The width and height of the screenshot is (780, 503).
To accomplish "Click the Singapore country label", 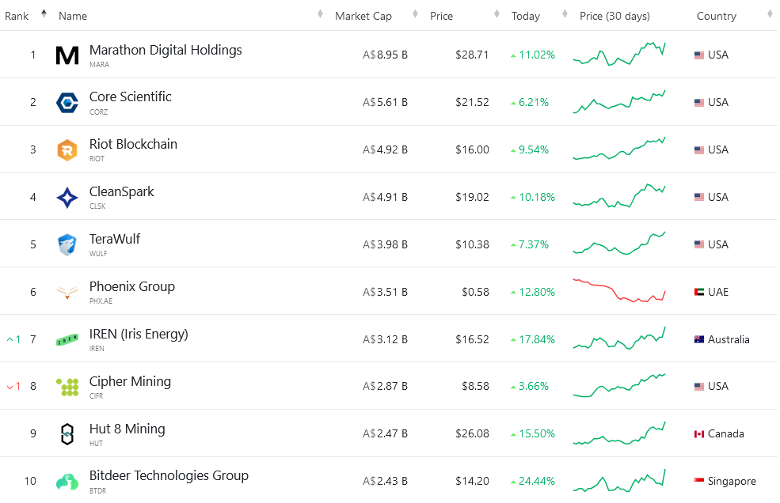I will (x=732, y=481).
